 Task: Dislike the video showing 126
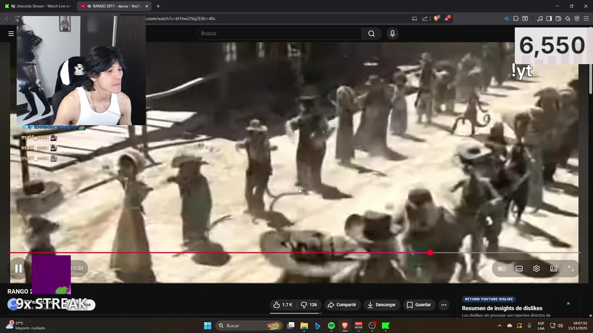click(x=309, y=305)
